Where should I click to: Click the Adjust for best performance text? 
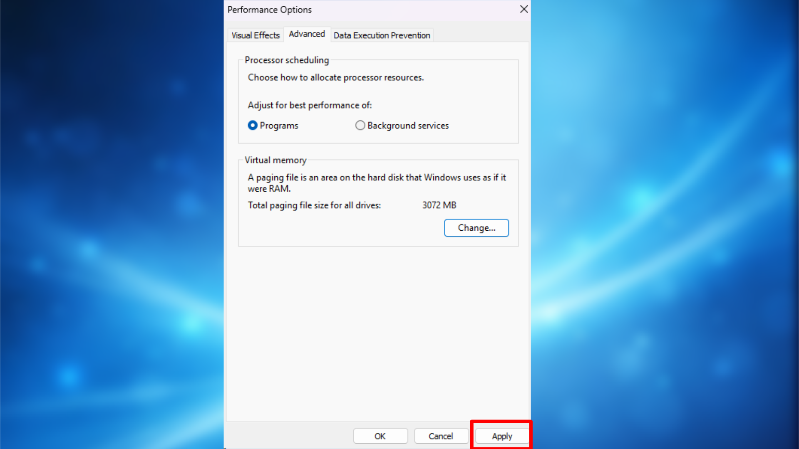310,105
